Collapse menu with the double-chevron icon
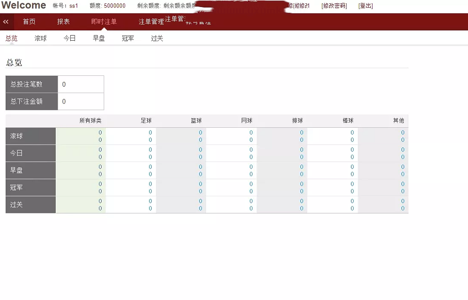 (x=6, y=22)
